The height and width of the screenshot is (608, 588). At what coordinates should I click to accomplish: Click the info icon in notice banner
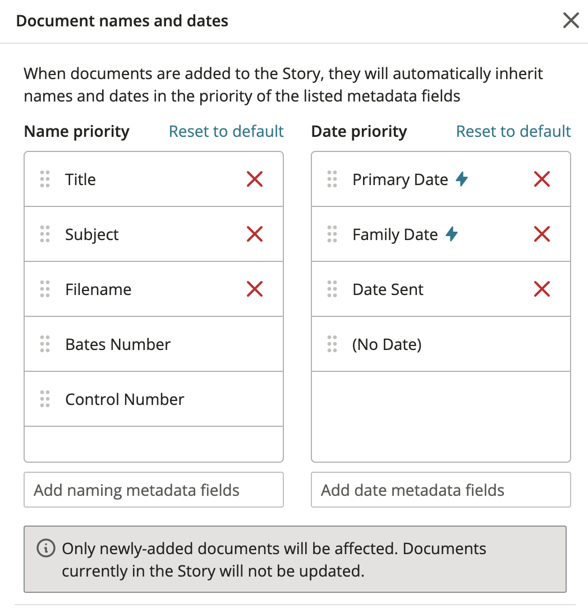pyautogui.click(x=46, y=549)
